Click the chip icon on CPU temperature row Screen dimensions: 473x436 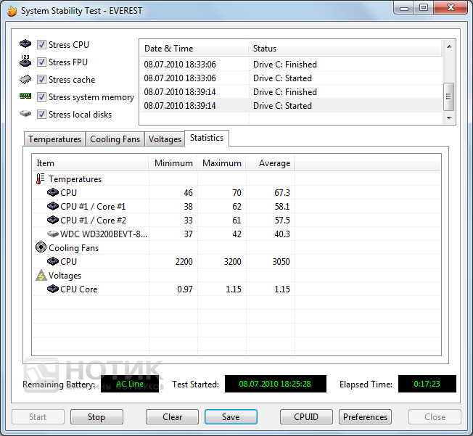point(53,192)
